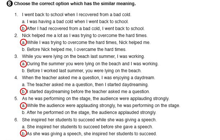This screenshot has height=140, width=220.
Task: Select option b 'After he performed on the stage'
Action: tap(89, 113)
